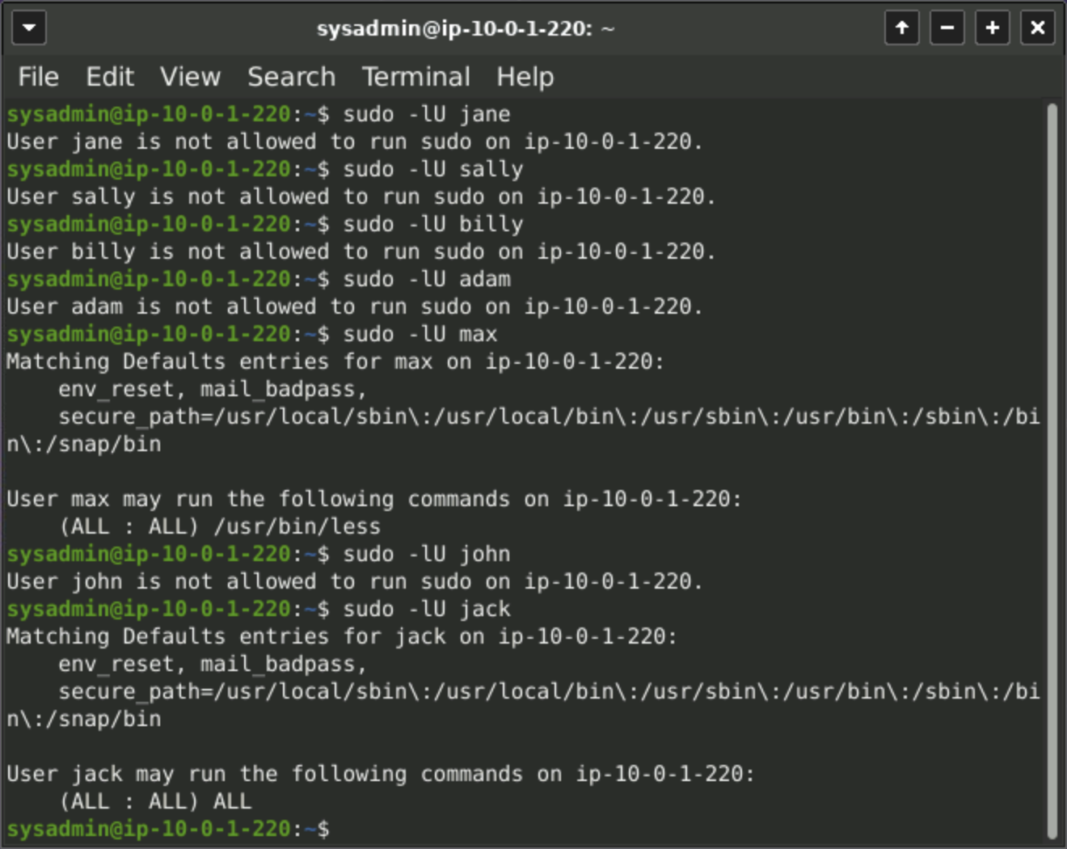Open the View menu
The height and width of the screenshot is (849, 1067).
tap(190, 77)
